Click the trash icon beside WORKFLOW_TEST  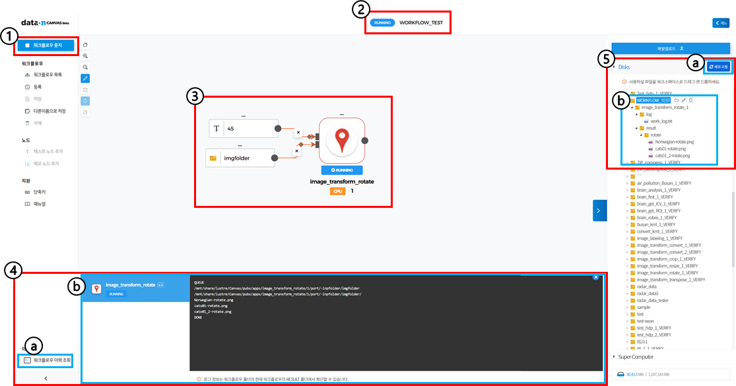690,100
